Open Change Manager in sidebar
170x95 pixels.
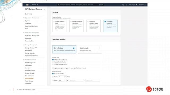[x=30, y=48]
